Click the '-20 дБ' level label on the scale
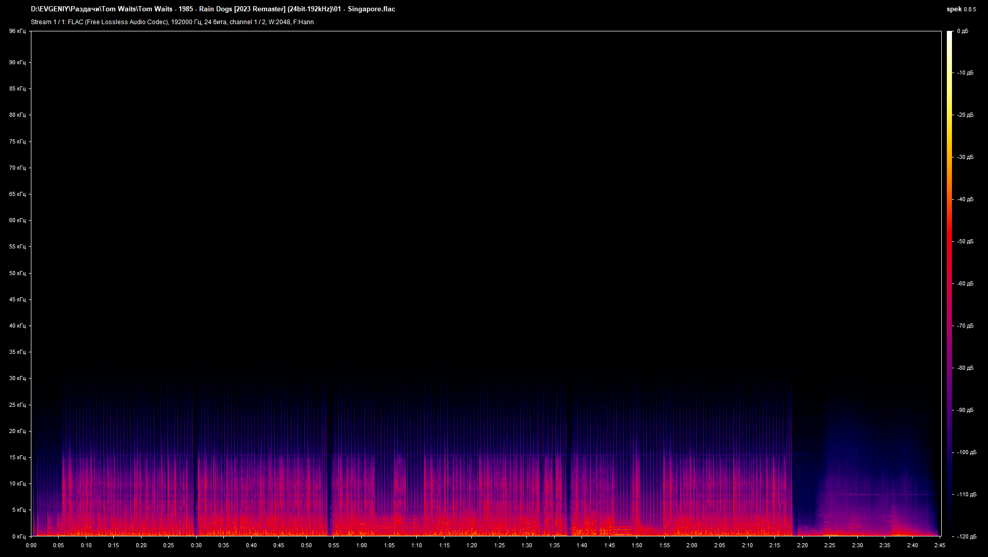This screenshot has height=557, width=988. tap(965, 115)
